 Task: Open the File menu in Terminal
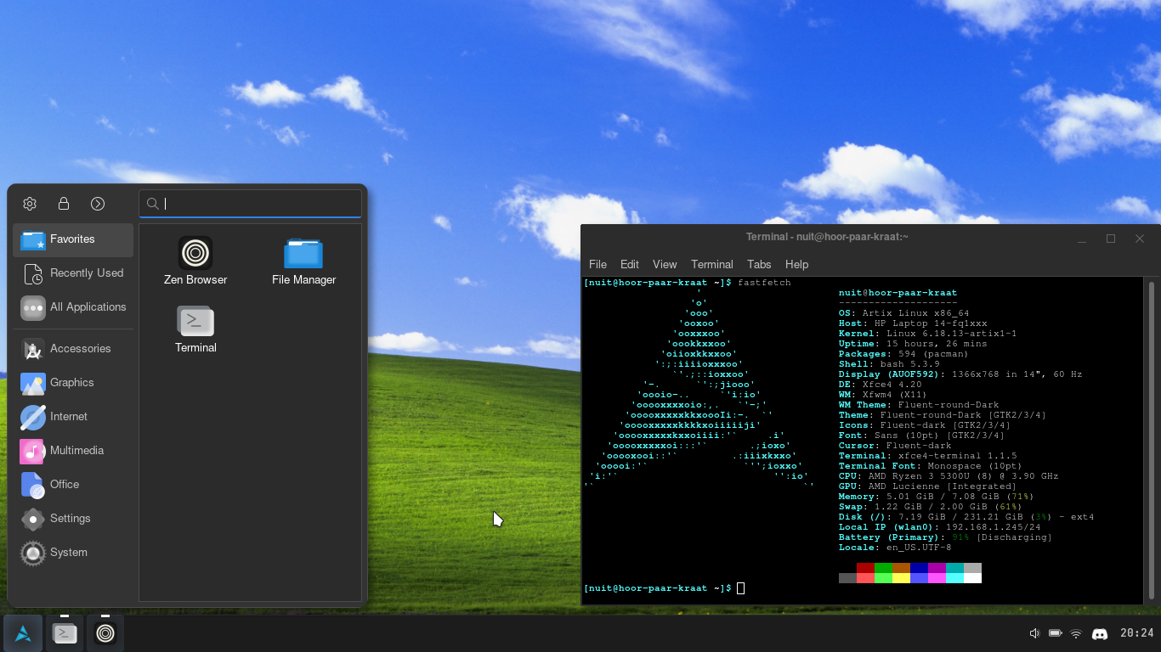[x=597, y=265]
